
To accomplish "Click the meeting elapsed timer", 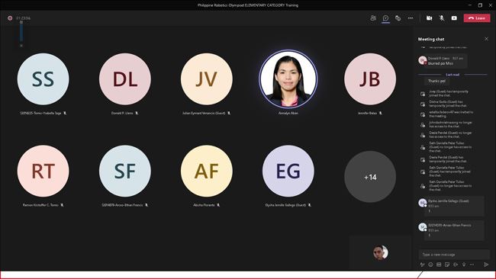I will (x=24, y=18).
